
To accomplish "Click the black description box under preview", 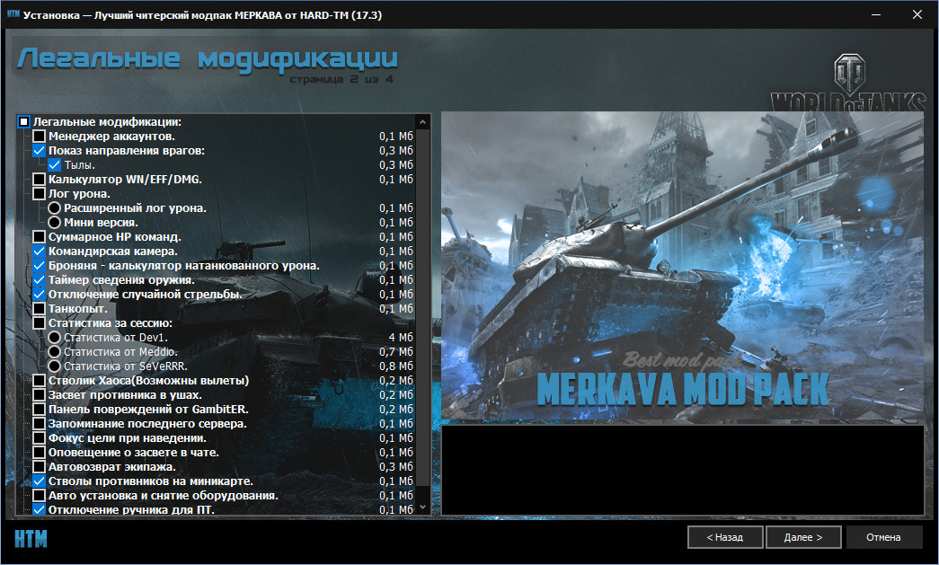I will (x=683, y=470).
